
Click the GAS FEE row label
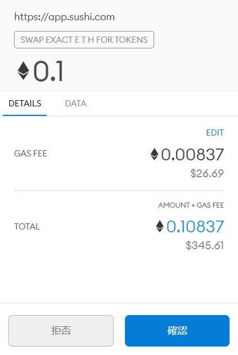[30, 154]
